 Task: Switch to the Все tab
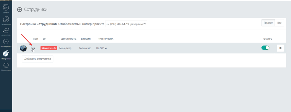[x=279, y=23]
